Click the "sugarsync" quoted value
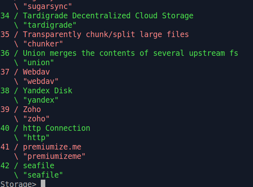This screenshot has height=187, width=253. tap(47, 7)
